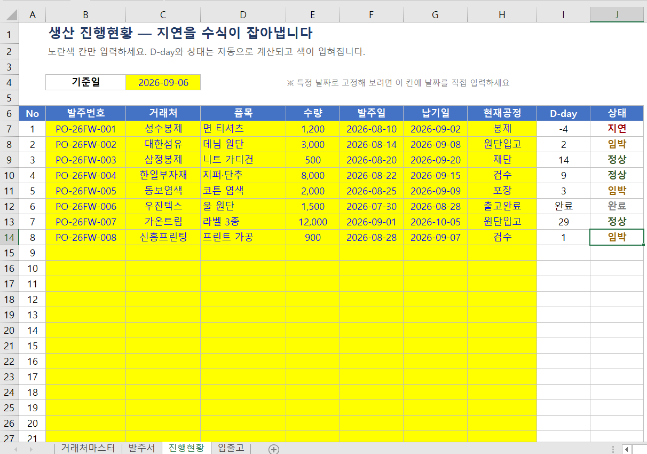This screenshot has height=454, width=647.
Task: Select the title cell 생산 진행현황
Action: (x=180, y=33)
